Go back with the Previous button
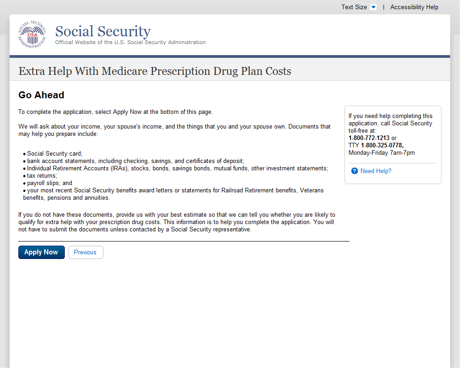Viewport: 463px width, 371px height. [x=85, y=252]
